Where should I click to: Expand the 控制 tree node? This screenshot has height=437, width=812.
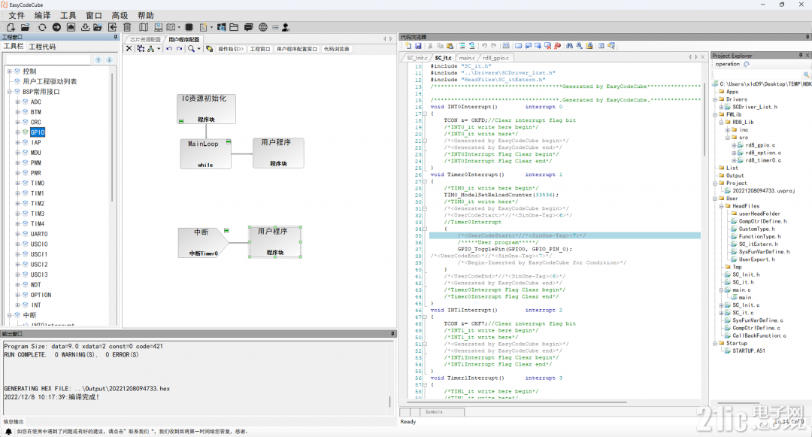pyautogui.click(x=9, y=71)
